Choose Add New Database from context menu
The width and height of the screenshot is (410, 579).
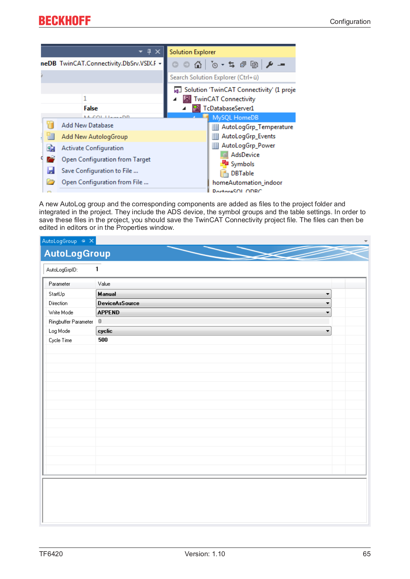(x=125, y=125)
